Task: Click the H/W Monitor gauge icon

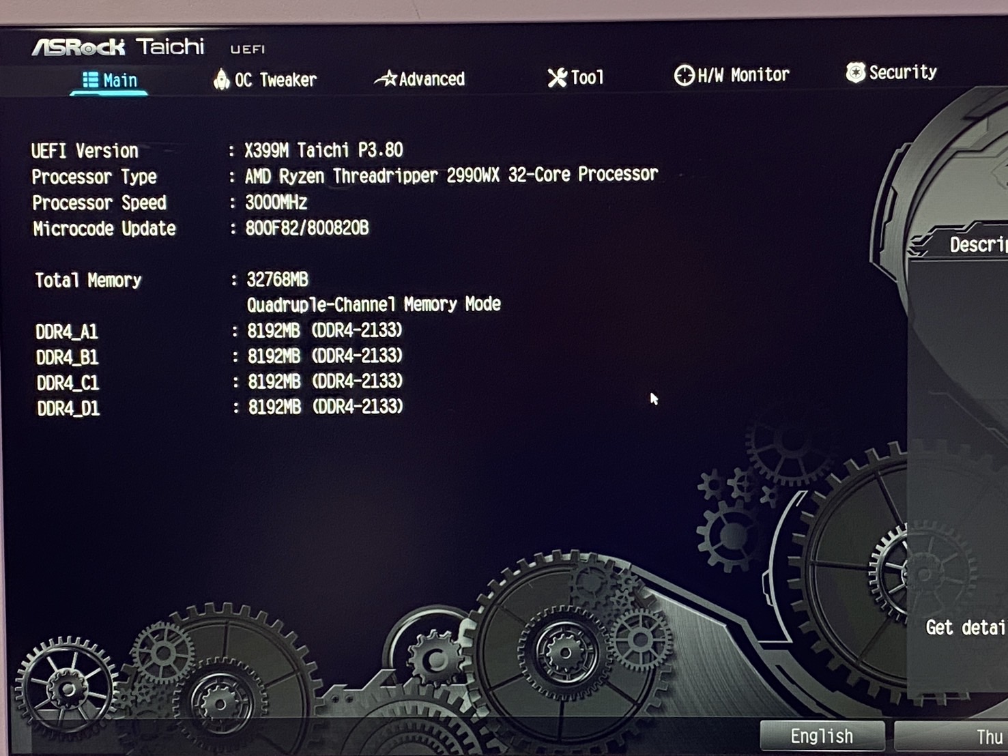Action: 684,75
